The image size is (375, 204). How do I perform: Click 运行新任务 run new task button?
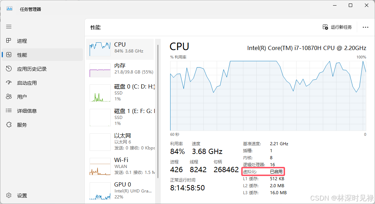(337, 27)
